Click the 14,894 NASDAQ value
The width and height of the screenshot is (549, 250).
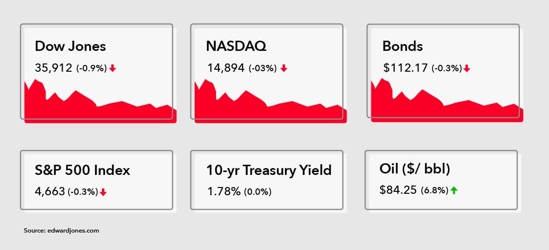click(225, 68)
